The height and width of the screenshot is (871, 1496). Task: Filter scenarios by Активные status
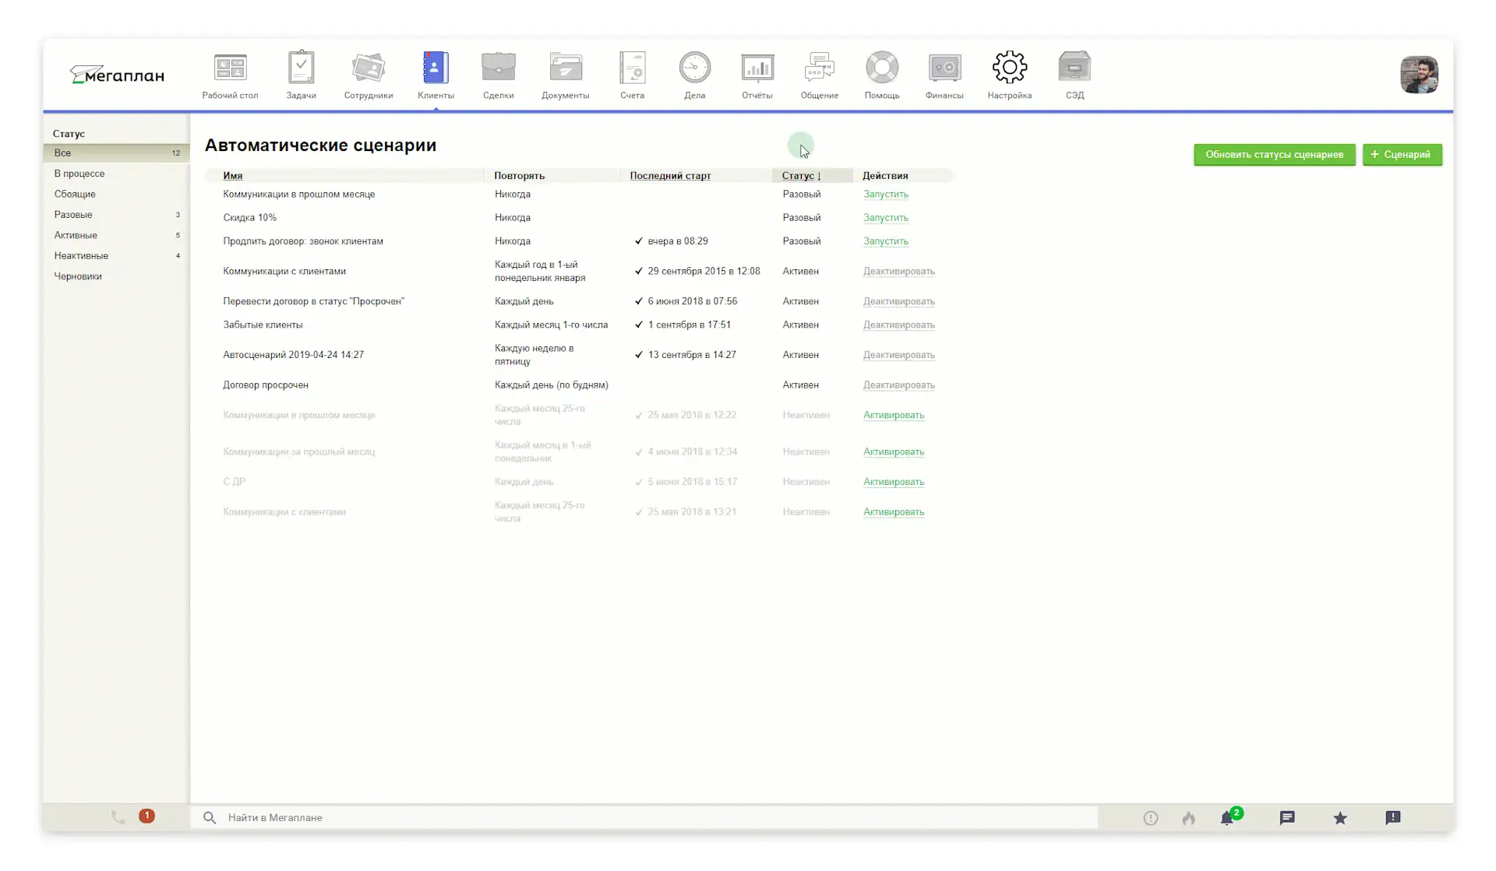point(76,235)
